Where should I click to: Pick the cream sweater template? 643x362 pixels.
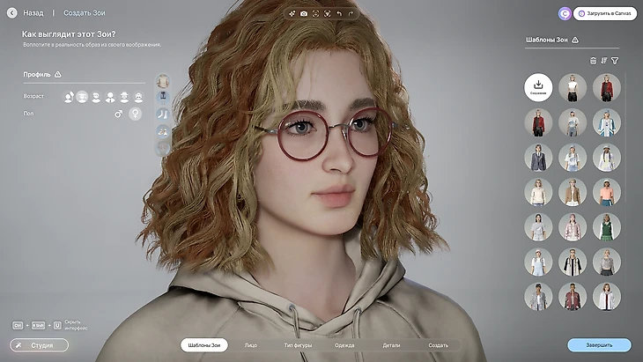coord(538,192)
